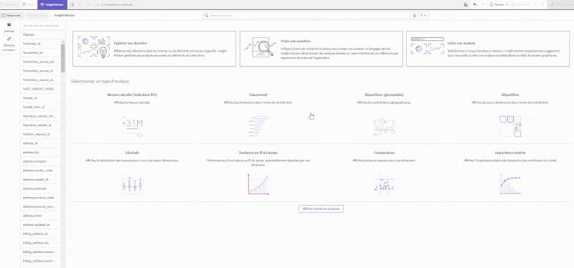Select the Champs icon in the sidebar
Viewport: 574px width, 268px height.
click(9, 27)
